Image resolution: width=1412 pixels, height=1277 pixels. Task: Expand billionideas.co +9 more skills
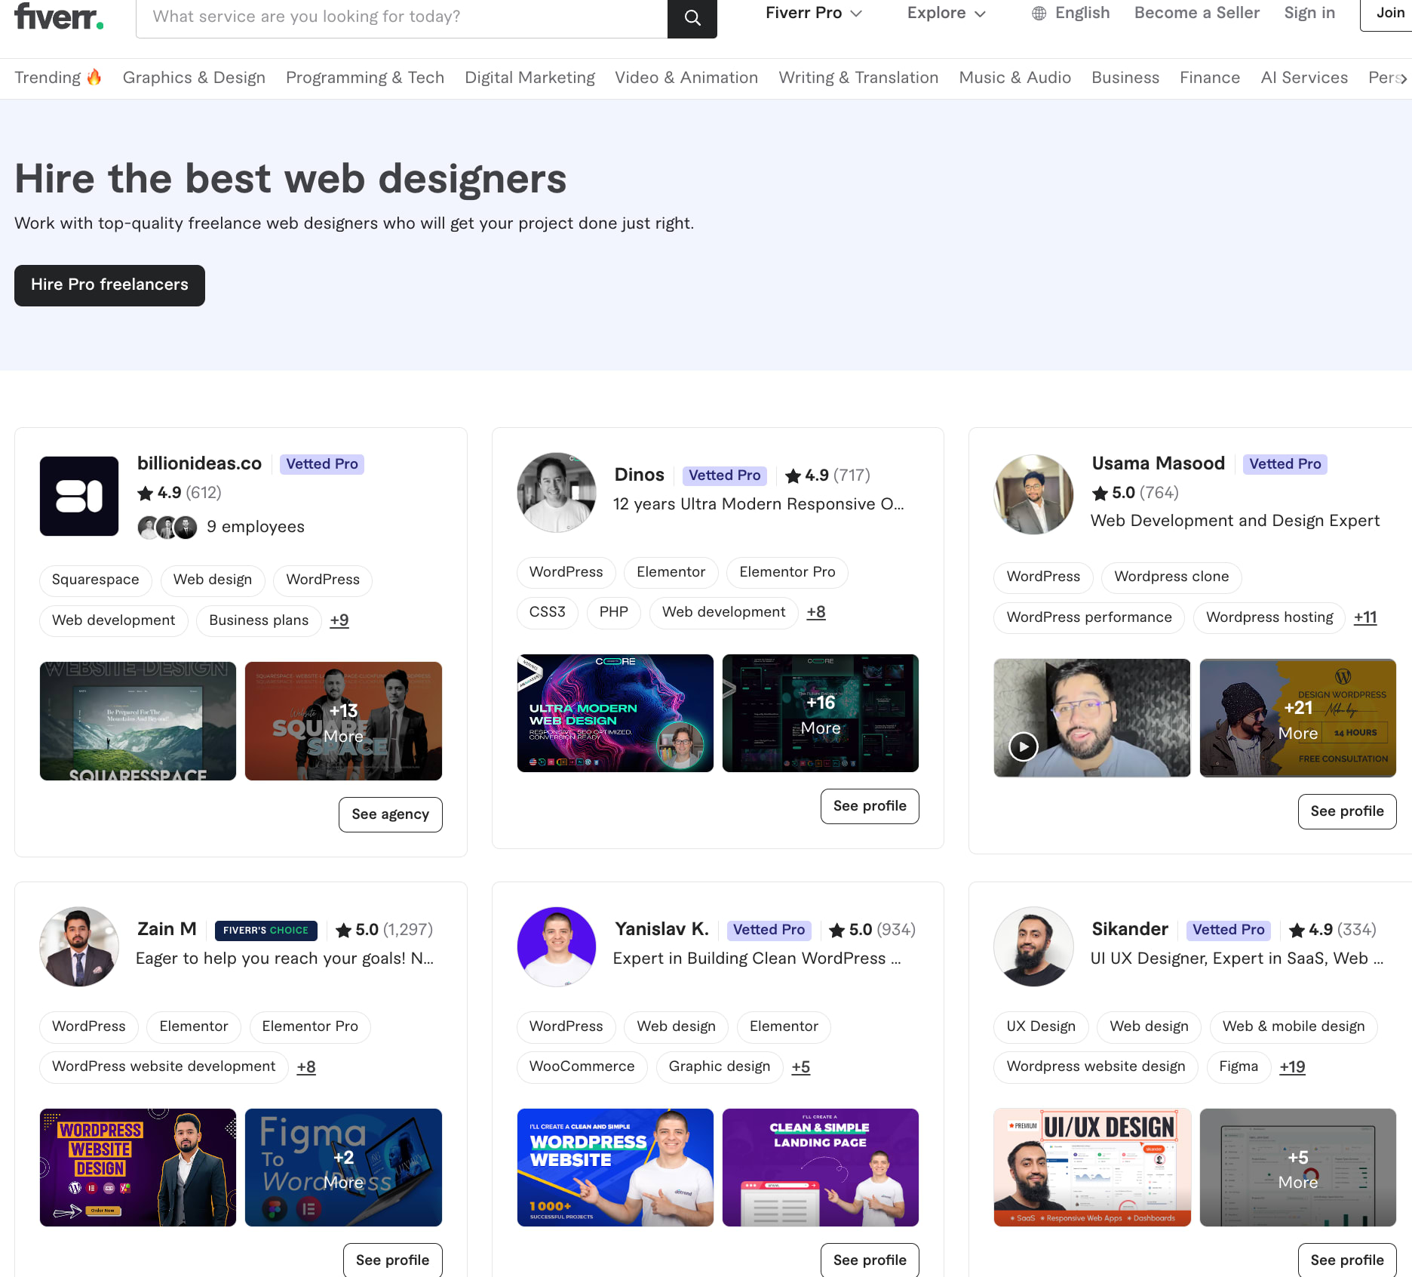point(339,620)
